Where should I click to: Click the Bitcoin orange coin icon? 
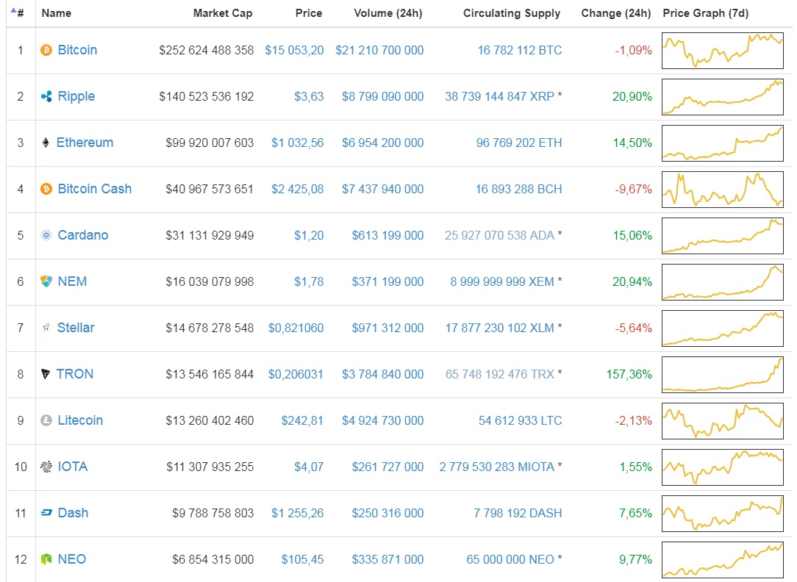(x=46, y=50)
